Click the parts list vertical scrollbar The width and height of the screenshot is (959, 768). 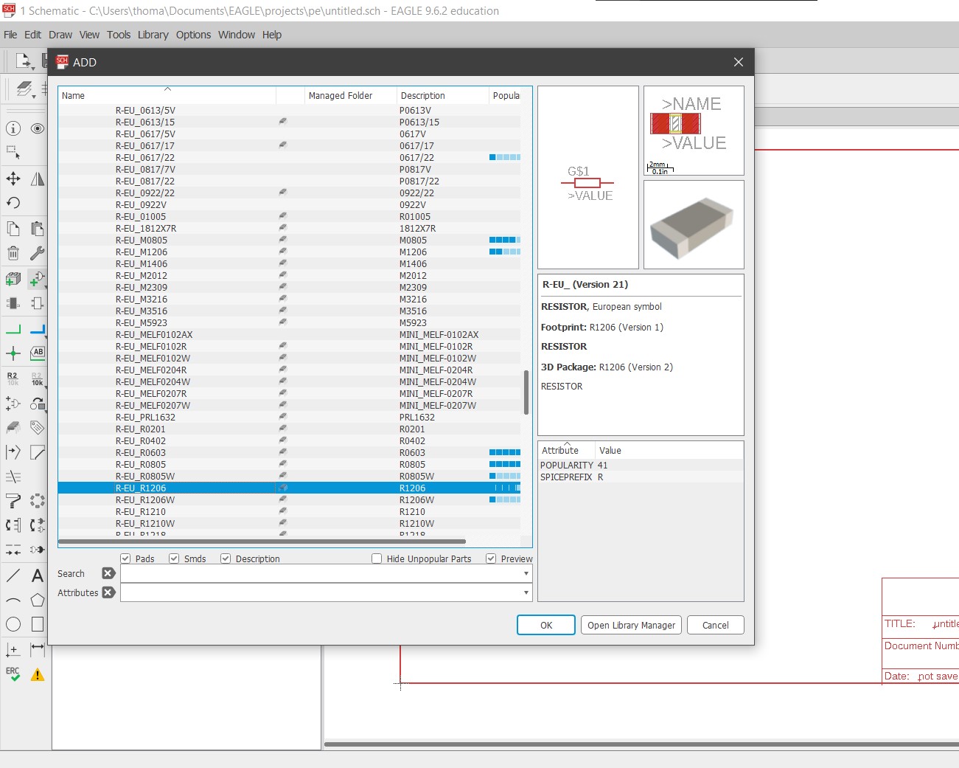pyautogui.click(x=526, y=392)
